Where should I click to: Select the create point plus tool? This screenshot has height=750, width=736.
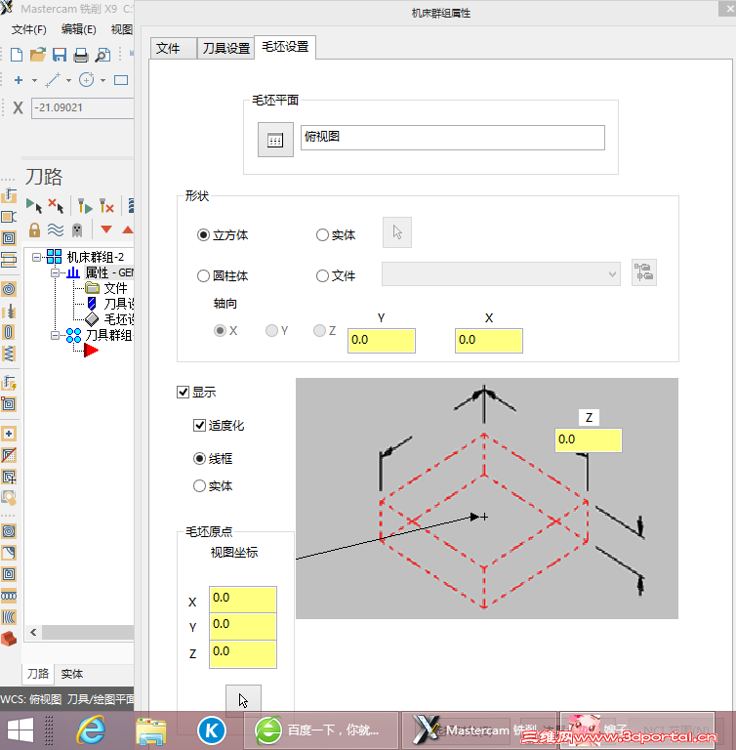tap(19, 80)
